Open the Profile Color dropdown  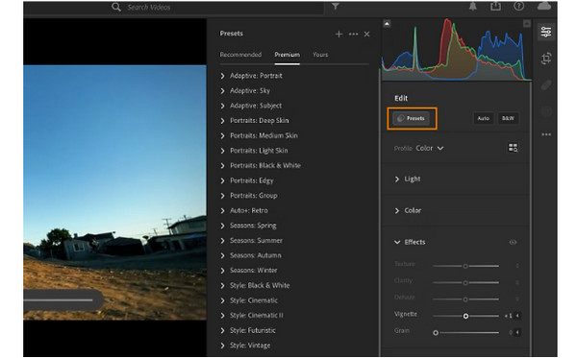[429, 149]
